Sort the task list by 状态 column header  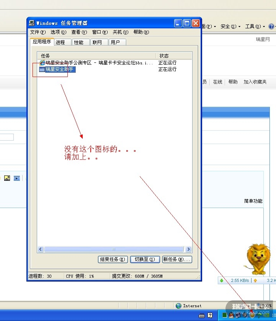[x=174, y=56]
